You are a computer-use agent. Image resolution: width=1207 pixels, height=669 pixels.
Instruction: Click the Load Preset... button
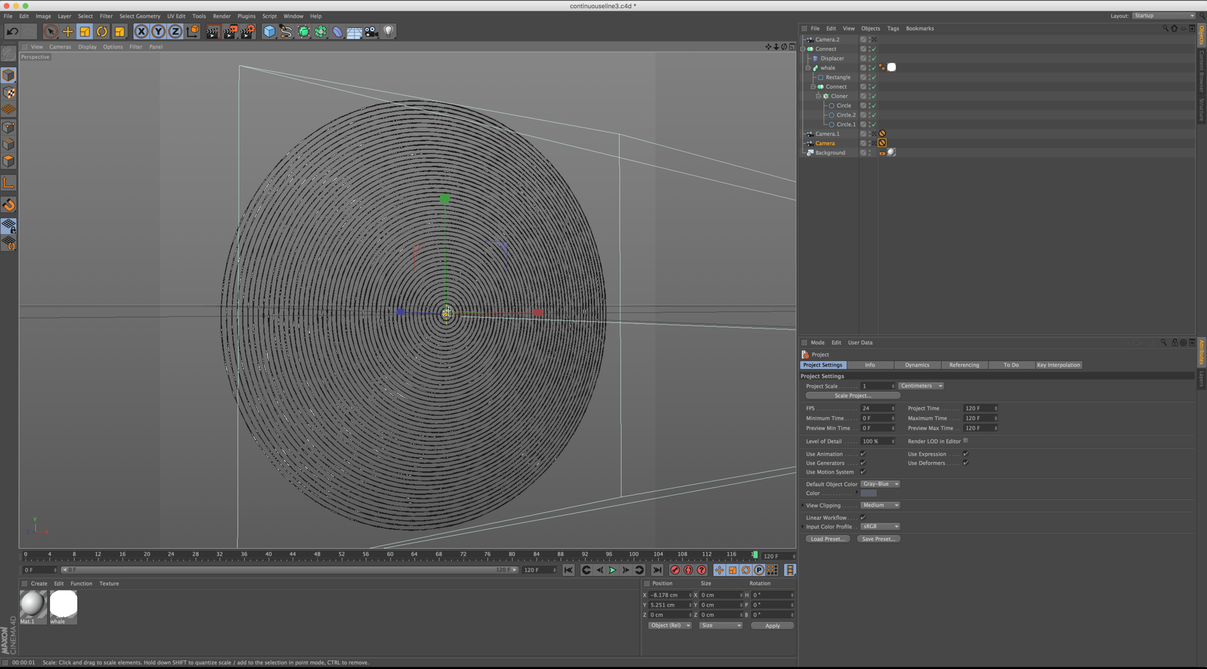828,539
